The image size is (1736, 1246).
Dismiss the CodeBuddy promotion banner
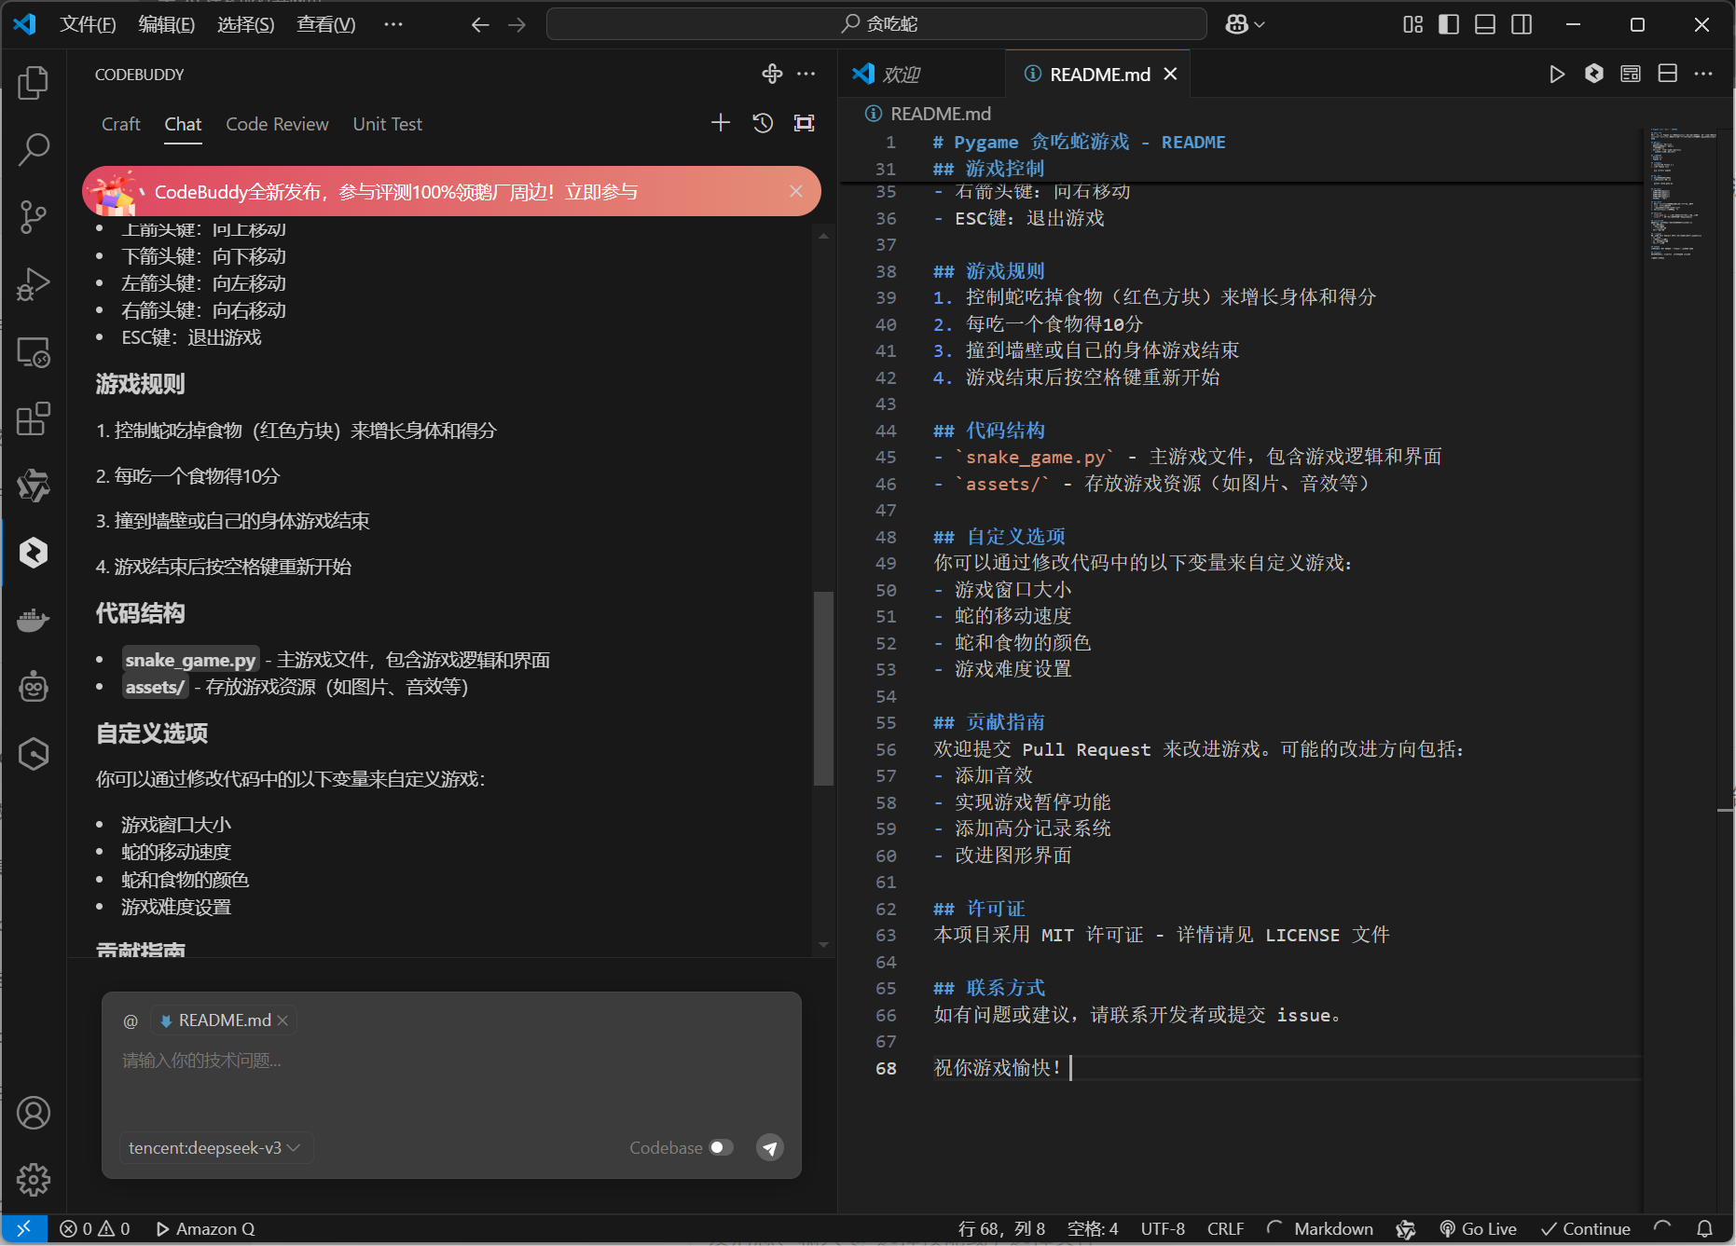(795, 191)
